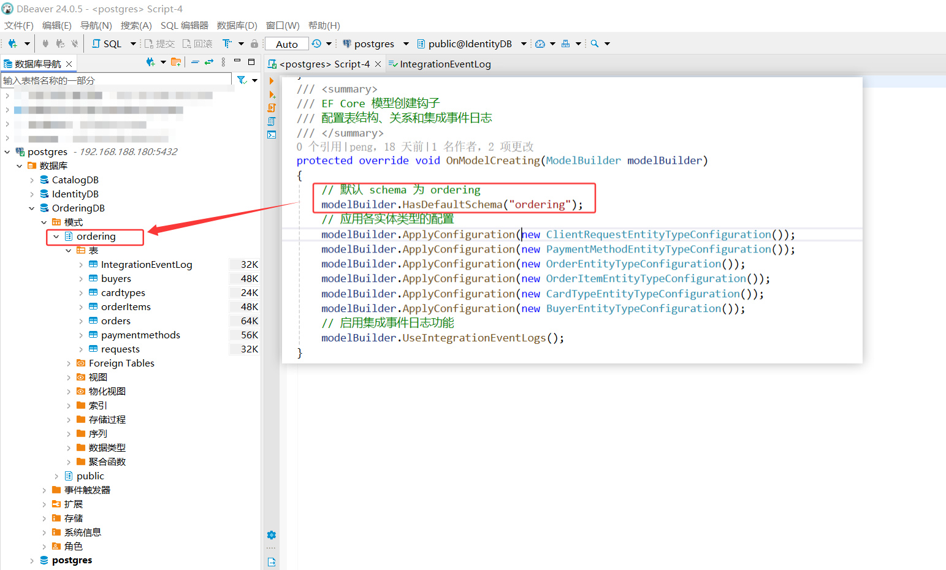Close the Script-4 editor tab
This screenshot has width=946, height=570.
[378, 64]
